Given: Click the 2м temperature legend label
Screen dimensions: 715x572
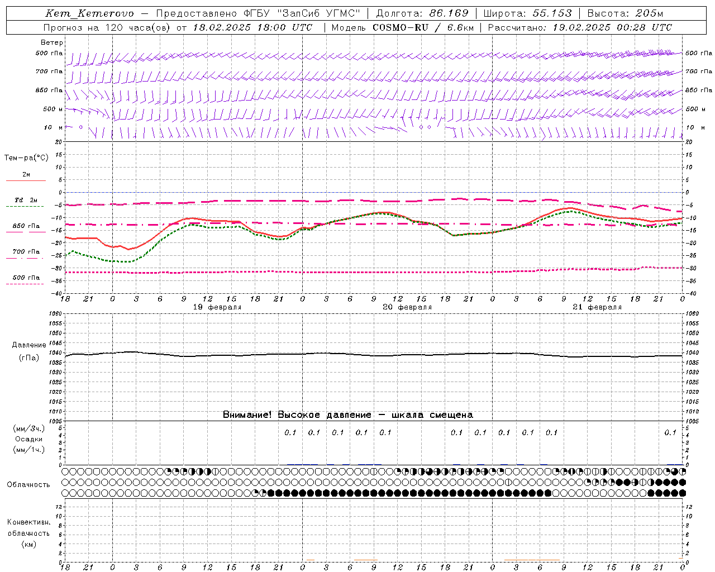Looking at the screenshot, I should click(x=26, y=175).
